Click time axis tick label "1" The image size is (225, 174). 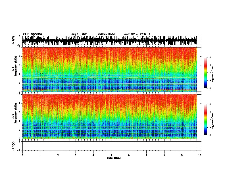point(40,155)
